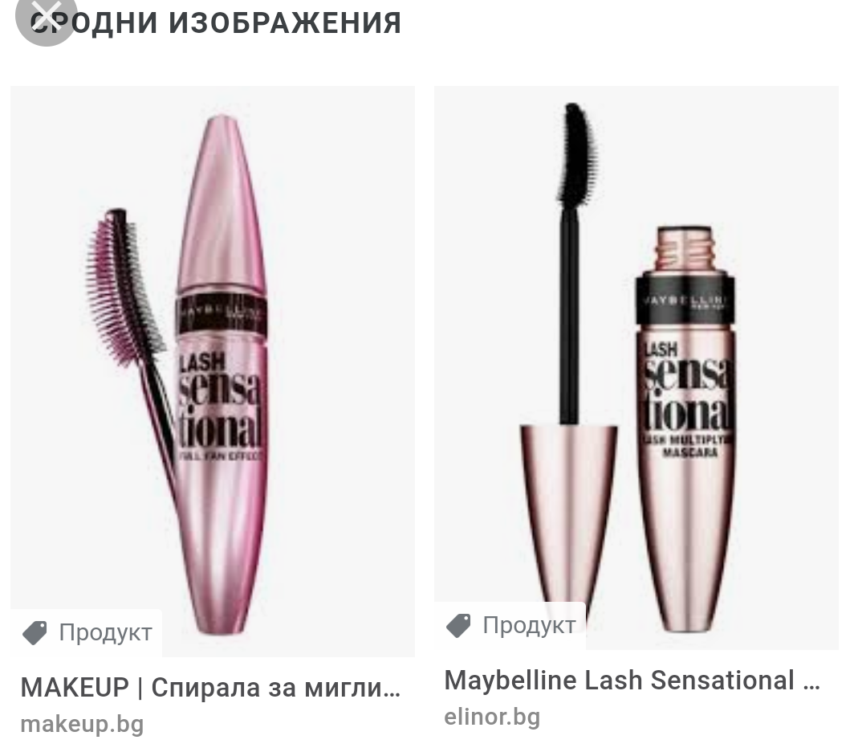Click the tag icon on makeup.bg product badge
This screenshot has width=858, height=744.
pyautogui.click(x=35, y=633)
